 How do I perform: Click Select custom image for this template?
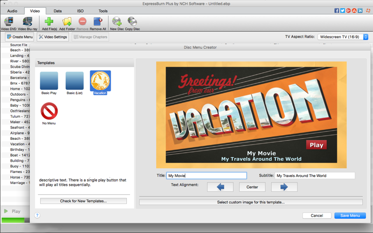click(251, 202)
